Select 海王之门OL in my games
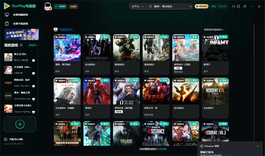Image resolution: width=265 pixels, height=156 pixels. click(20, 57)
